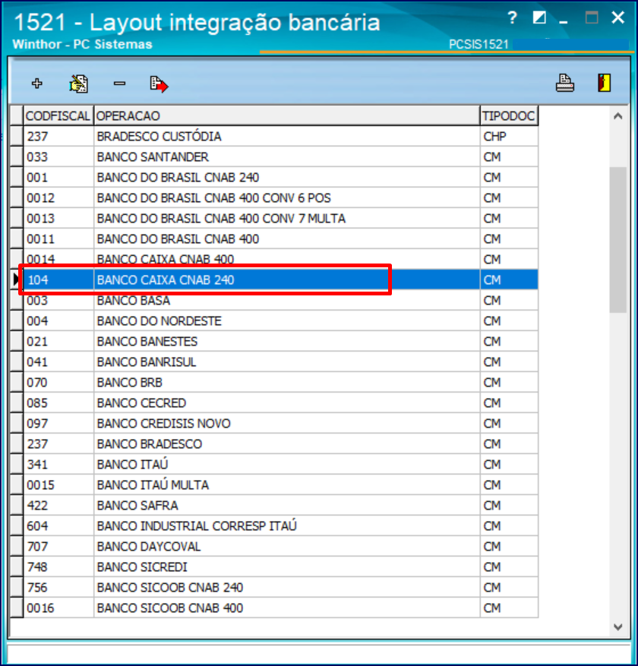638x666 pixels.
Task: Click the plus add-layout icon
Action: pos(37,84)
